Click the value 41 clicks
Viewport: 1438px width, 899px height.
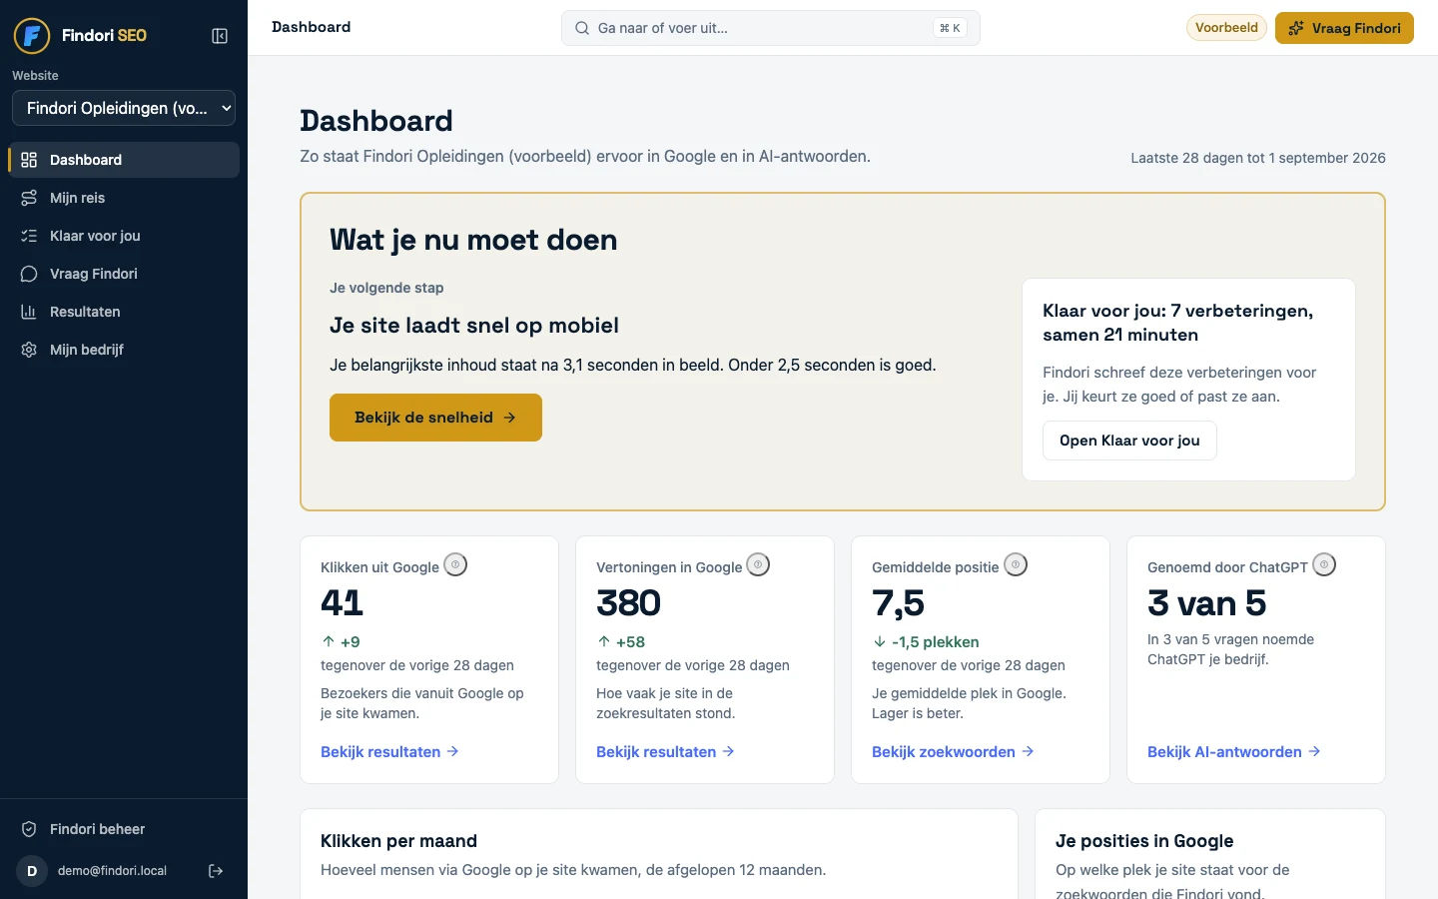click(x=342, y=603)
